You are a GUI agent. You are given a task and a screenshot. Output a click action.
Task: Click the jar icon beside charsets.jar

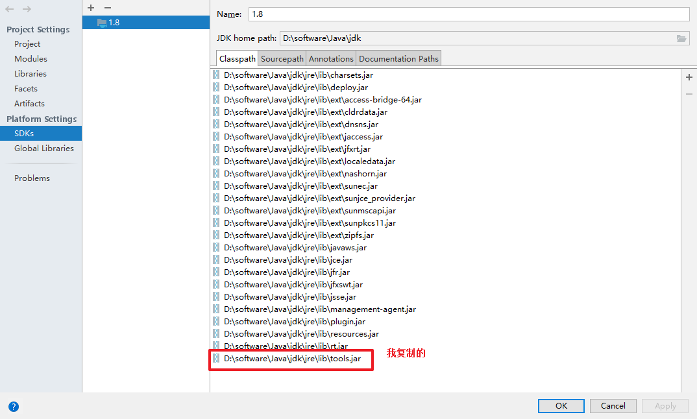point(216,75)
